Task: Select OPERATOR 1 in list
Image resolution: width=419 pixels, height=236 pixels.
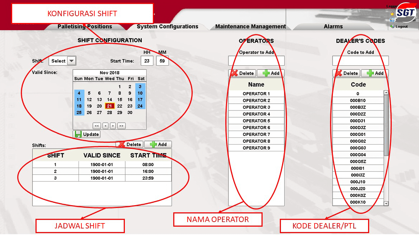Action: click(x=256, y=94)
